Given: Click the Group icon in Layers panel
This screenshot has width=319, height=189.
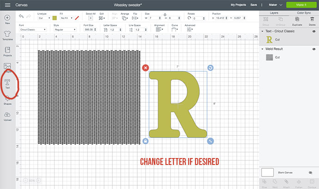Looking at the screenshot, I should coord(266,19).
